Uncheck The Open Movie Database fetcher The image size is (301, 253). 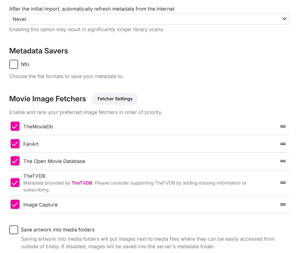click(x=15, y=161)
